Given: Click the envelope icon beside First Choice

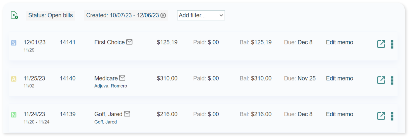Looking at the screenshot, I should (129, 42).
